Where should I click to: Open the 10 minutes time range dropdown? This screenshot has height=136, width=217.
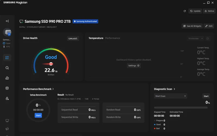(195, 39)
